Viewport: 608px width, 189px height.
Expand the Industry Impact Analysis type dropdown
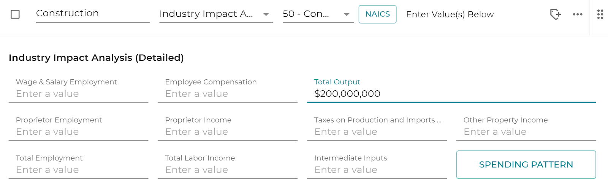pyautogui.click(x=216, y=14)
